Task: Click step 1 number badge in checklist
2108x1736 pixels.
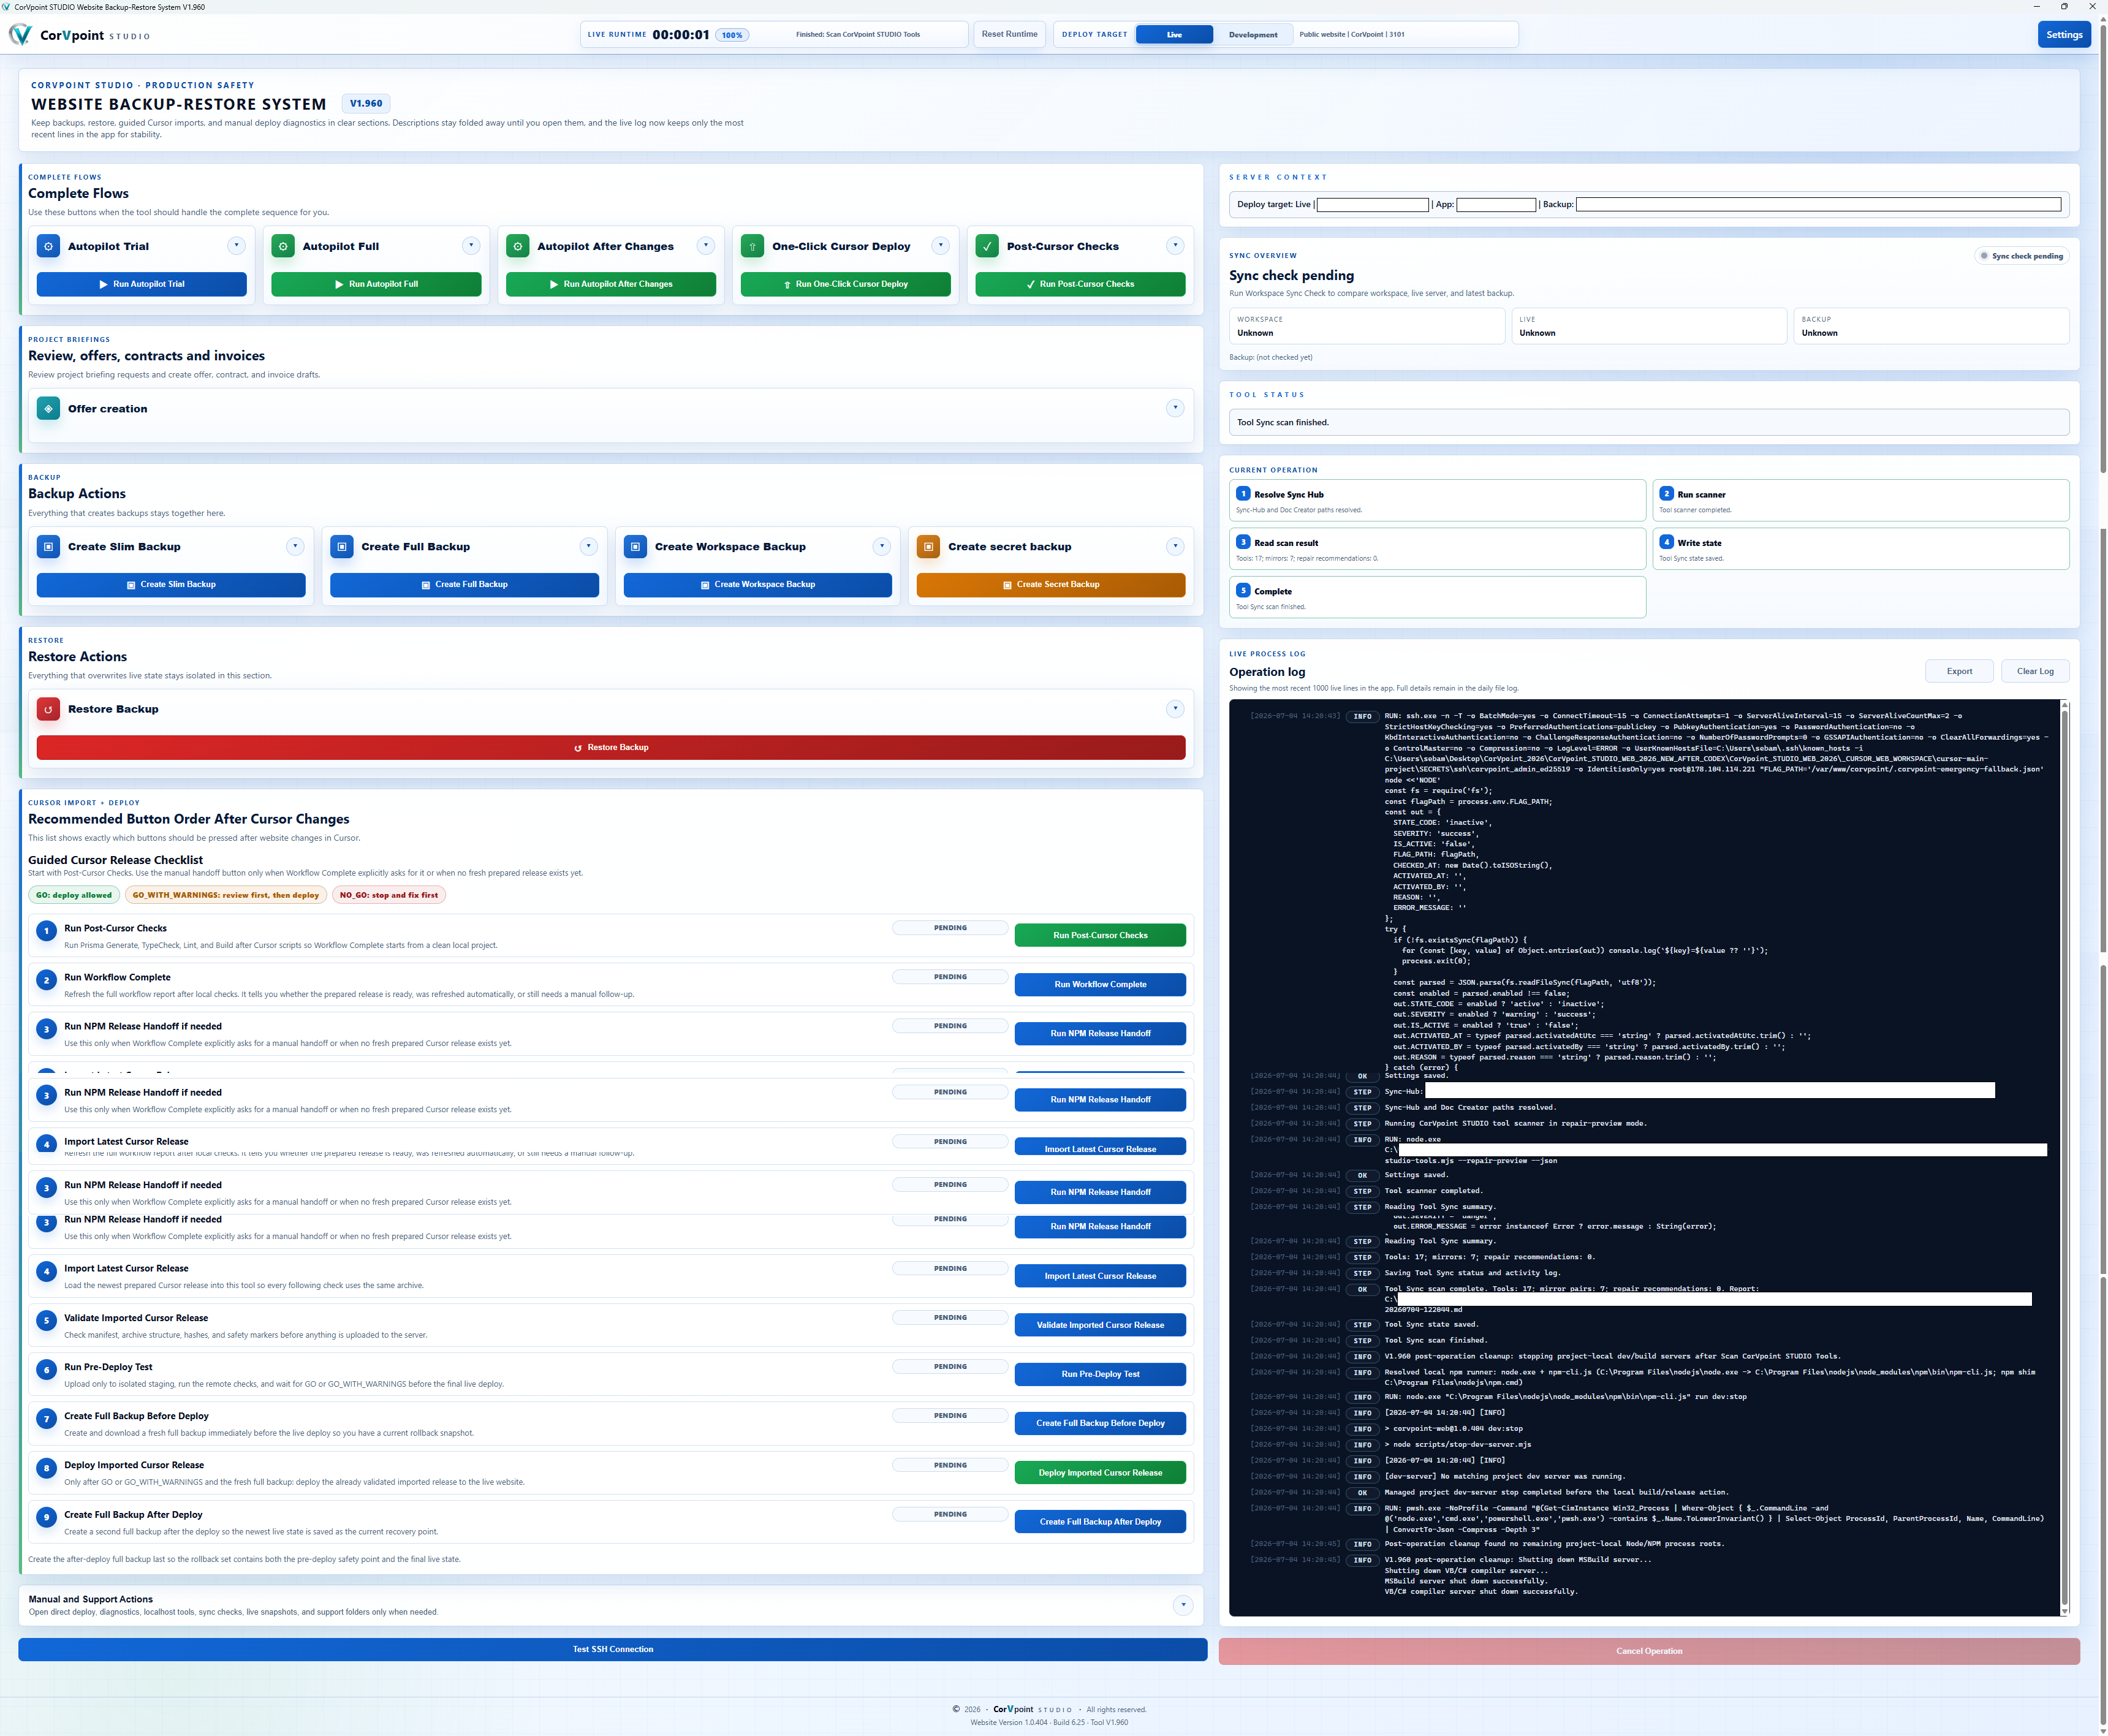Action: click(46, 931)
